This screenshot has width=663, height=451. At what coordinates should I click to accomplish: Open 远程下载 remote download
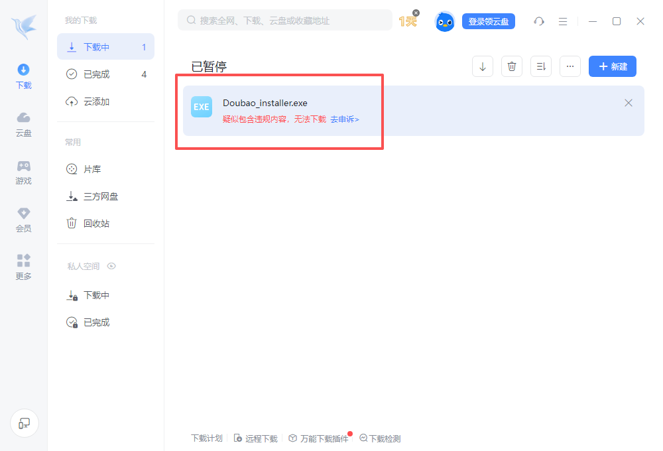pos(256,438)
